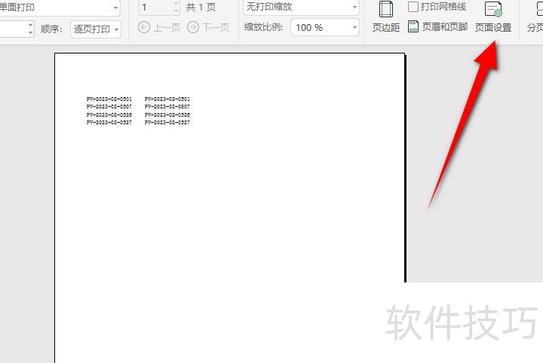Enable the 打印网格线 checkbox
The width and height of the screenshot is (543, 363).
click(x=413, y=7)
